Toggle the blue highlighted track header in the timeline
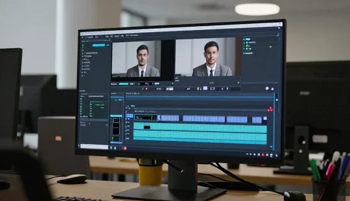 coord(129,116)
